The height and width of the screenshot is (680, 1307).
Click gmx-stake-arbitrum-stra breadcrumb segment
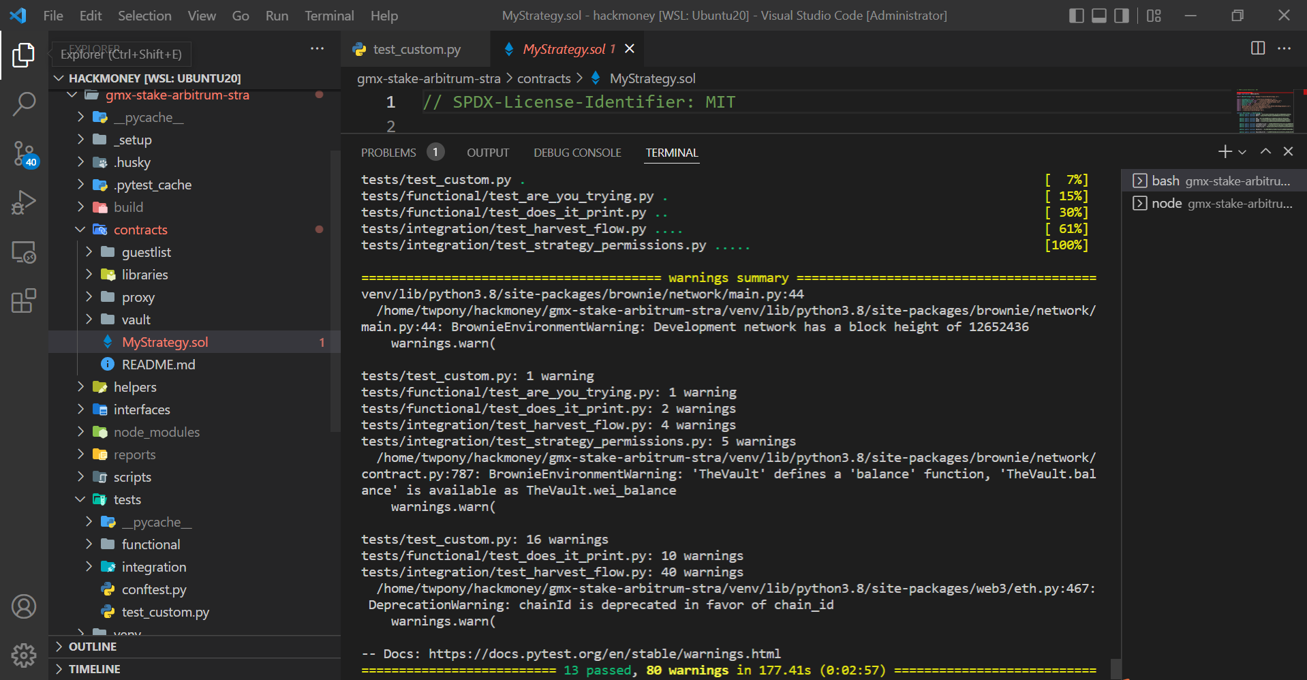pyautogui.click(x=429, y=78)
